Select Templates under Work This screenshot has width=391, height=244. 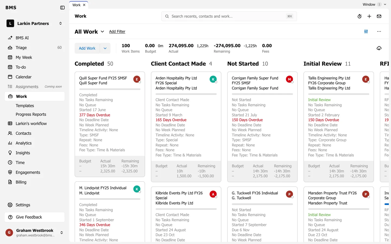[x=25, y=106]
